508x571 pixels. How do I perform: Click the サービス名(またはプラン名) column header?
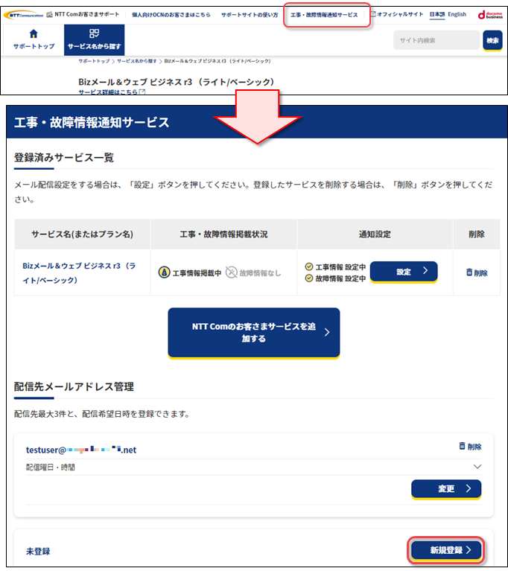pos(82,235)
